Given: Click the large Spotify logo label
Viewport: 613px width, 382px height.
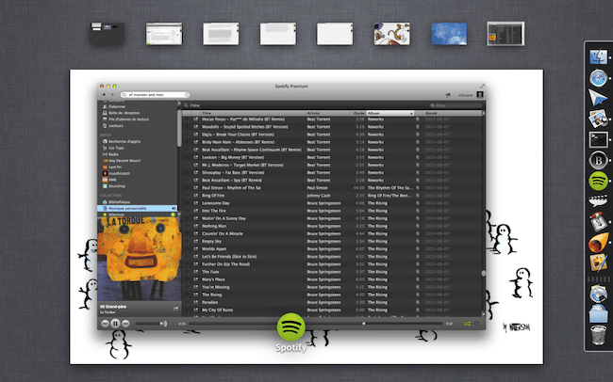Looking at the screenshot, I should 291,348.
